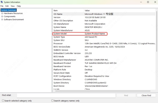Select the System SKU row
Screen dimensions: 158x103
pyautogui.click(x=104, y=40)
